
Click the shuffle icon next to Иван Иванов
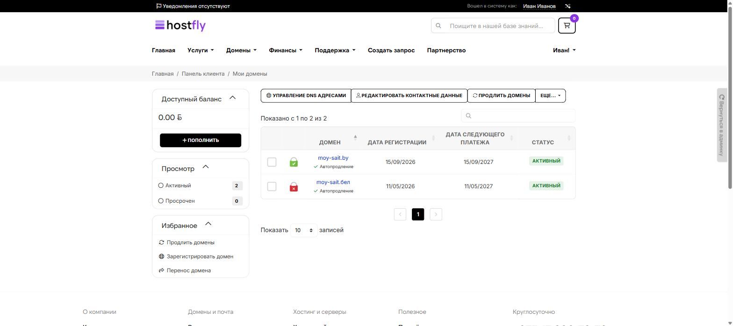point(568,6)
